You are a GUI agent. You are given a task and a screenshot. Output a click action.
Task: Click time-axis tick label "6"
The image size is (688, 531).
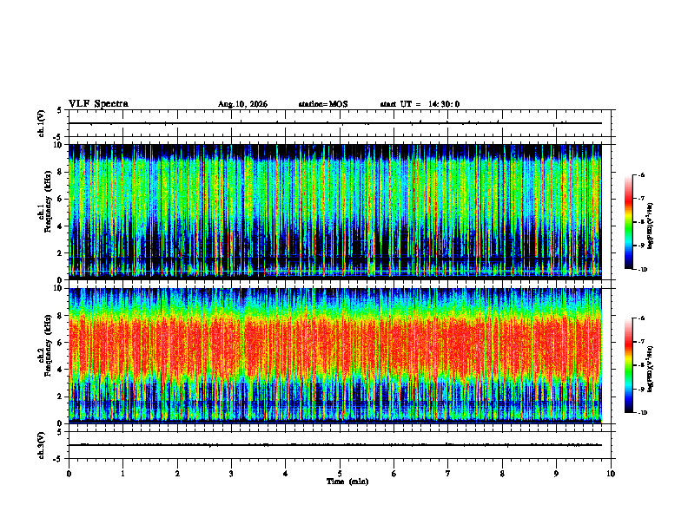pos(394,474)
